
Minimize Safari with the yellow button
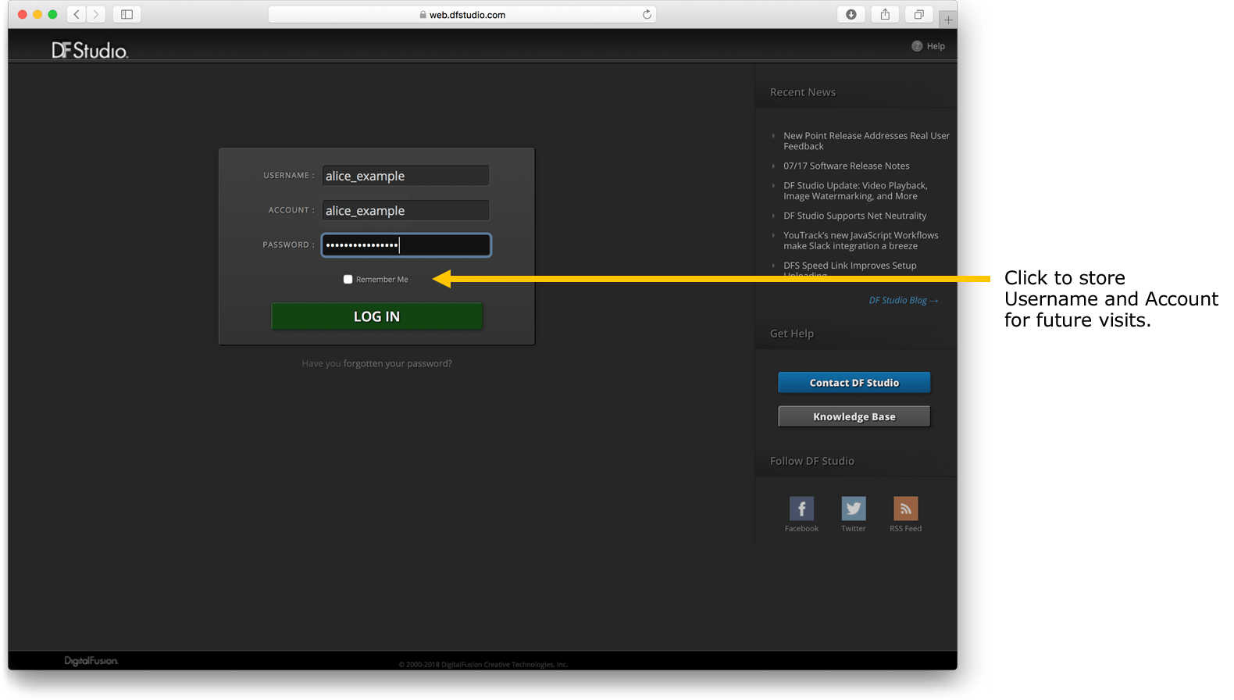[x=37, y=14]
